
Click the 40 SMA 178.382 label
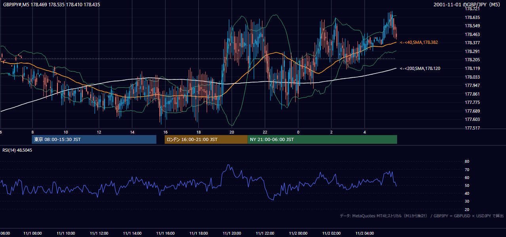[x=419, y=42]
